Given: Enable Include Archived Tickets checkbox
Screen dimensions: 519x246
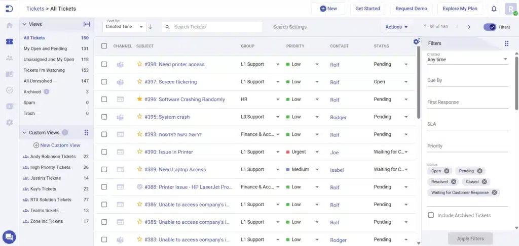Looking at the screenshot, I should pos(431,215).
